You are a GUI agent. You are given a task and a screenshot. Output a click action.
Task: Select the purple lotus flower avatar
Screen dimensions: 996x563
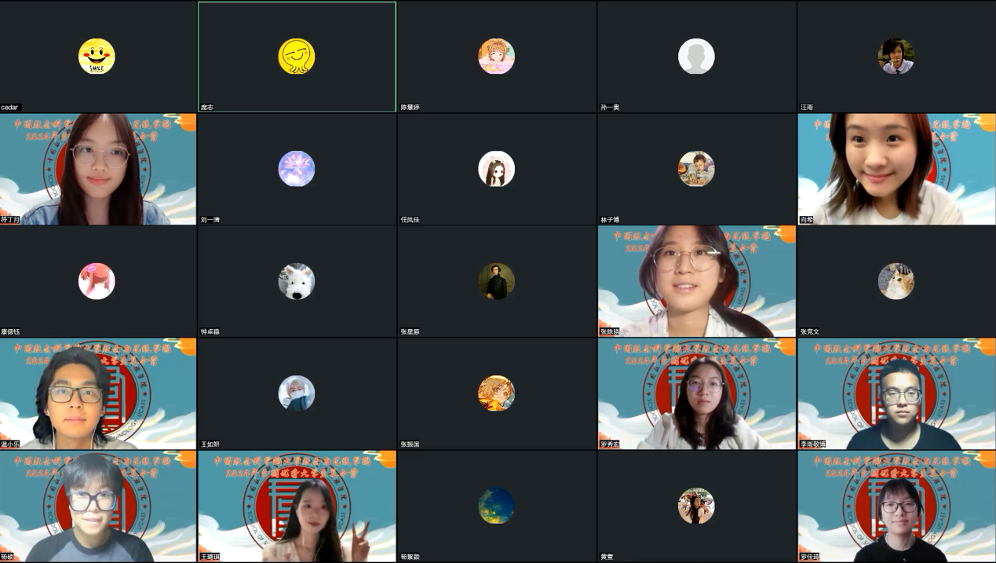coord(297,169)
